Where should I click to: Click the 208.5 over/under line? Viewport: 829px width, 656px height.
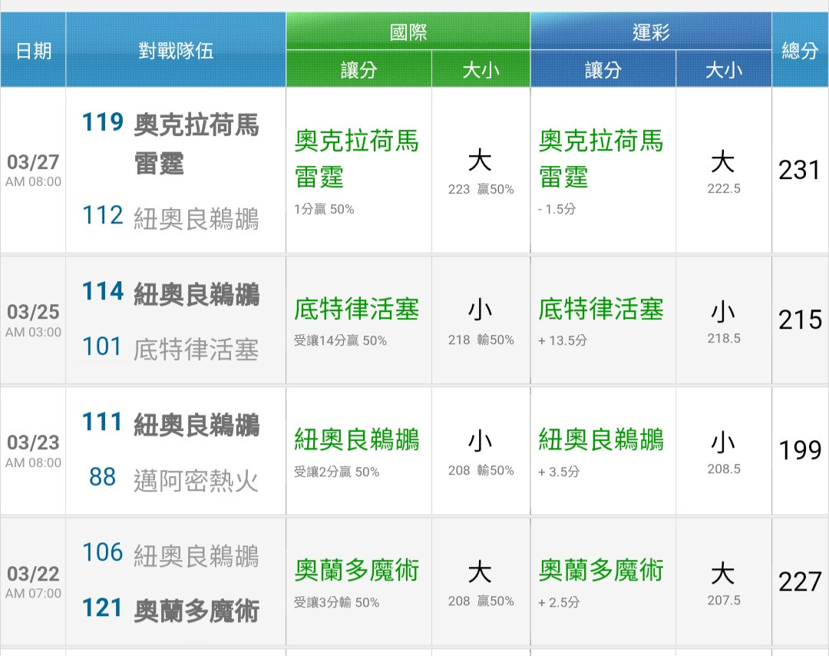[724, 469]
